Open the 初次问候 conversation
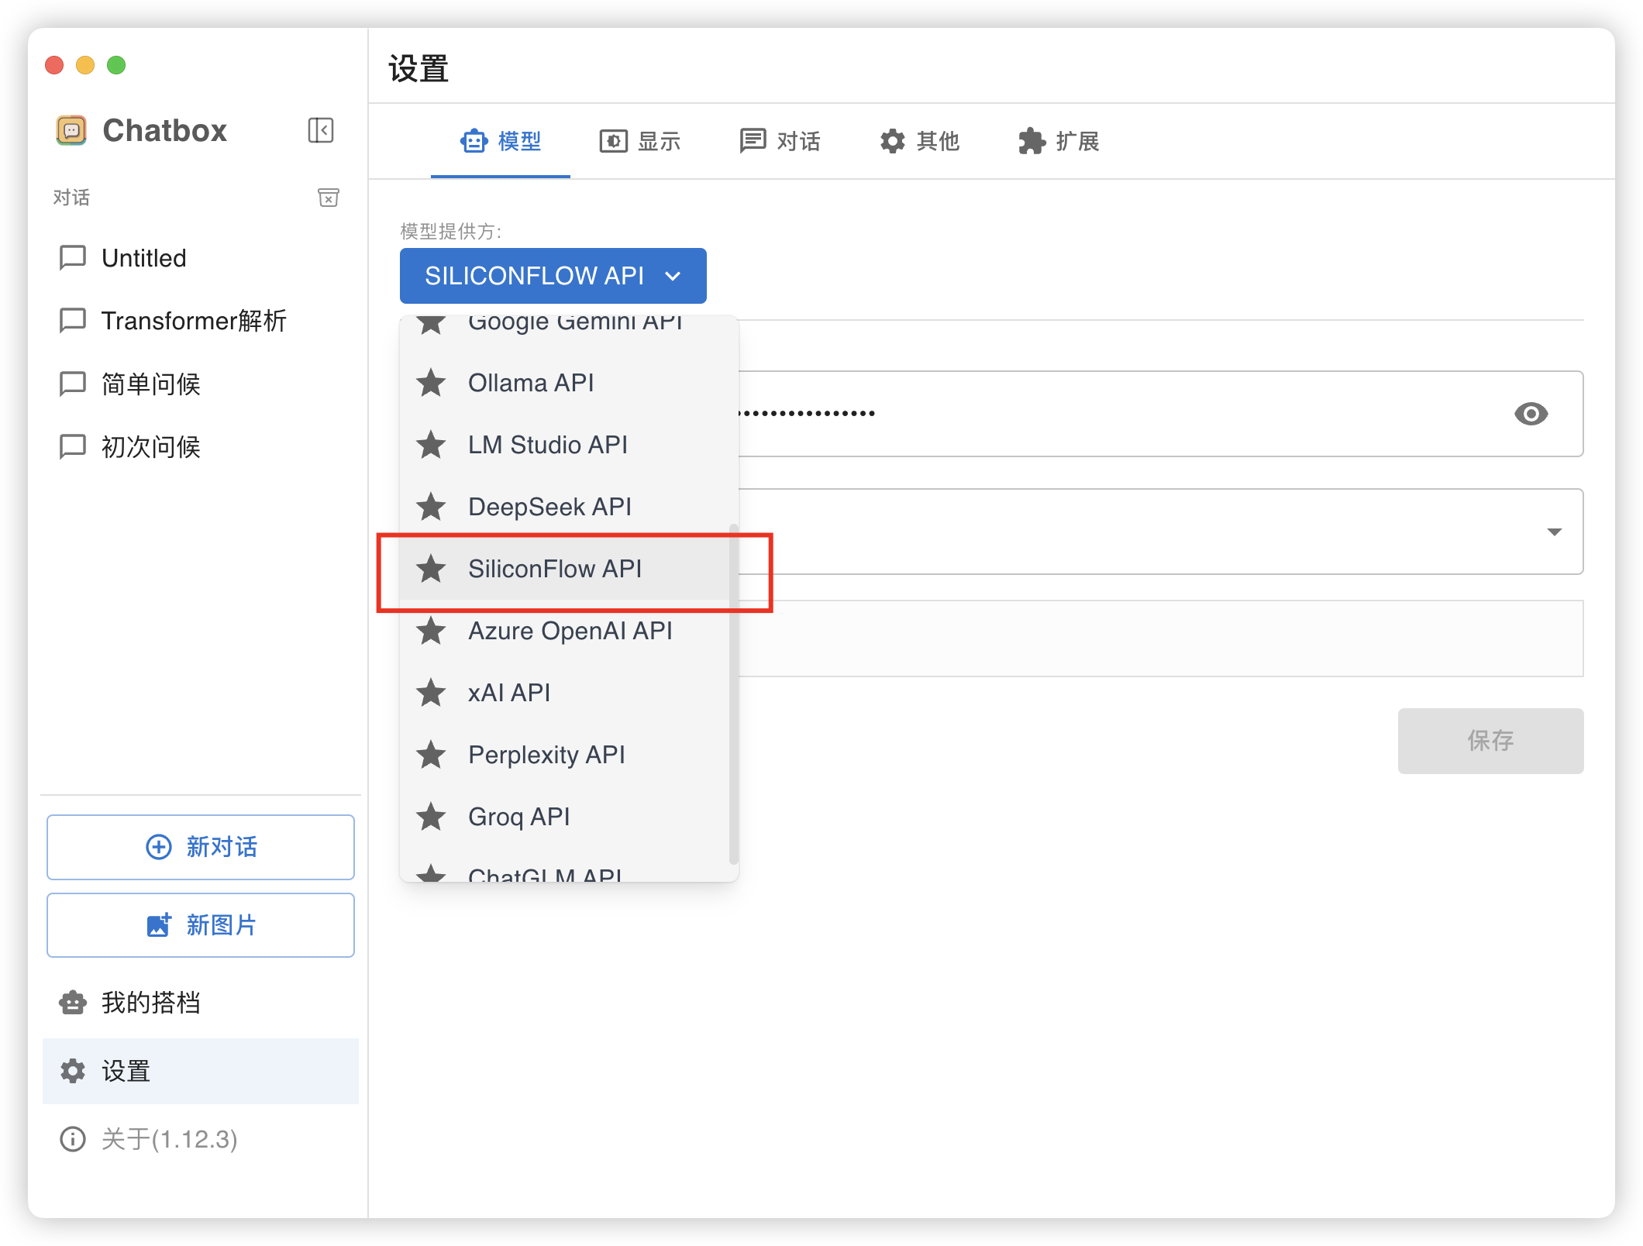The width and height of the screenshot is (1643, 1246). coord(201,447)
